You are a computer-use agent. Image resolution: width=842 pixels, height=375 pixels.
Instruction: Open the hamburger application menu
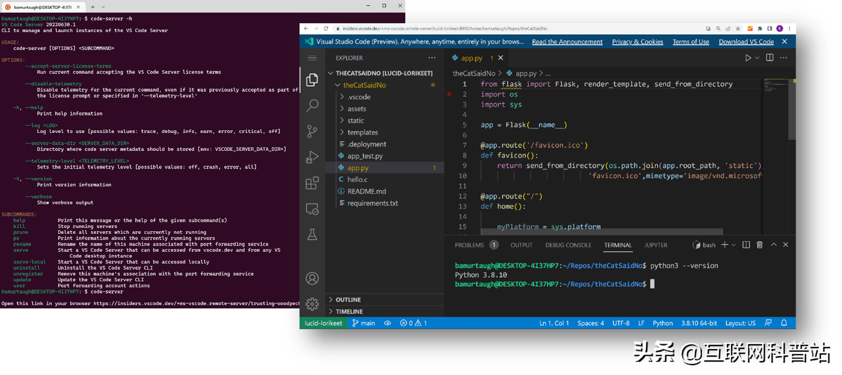312,58
